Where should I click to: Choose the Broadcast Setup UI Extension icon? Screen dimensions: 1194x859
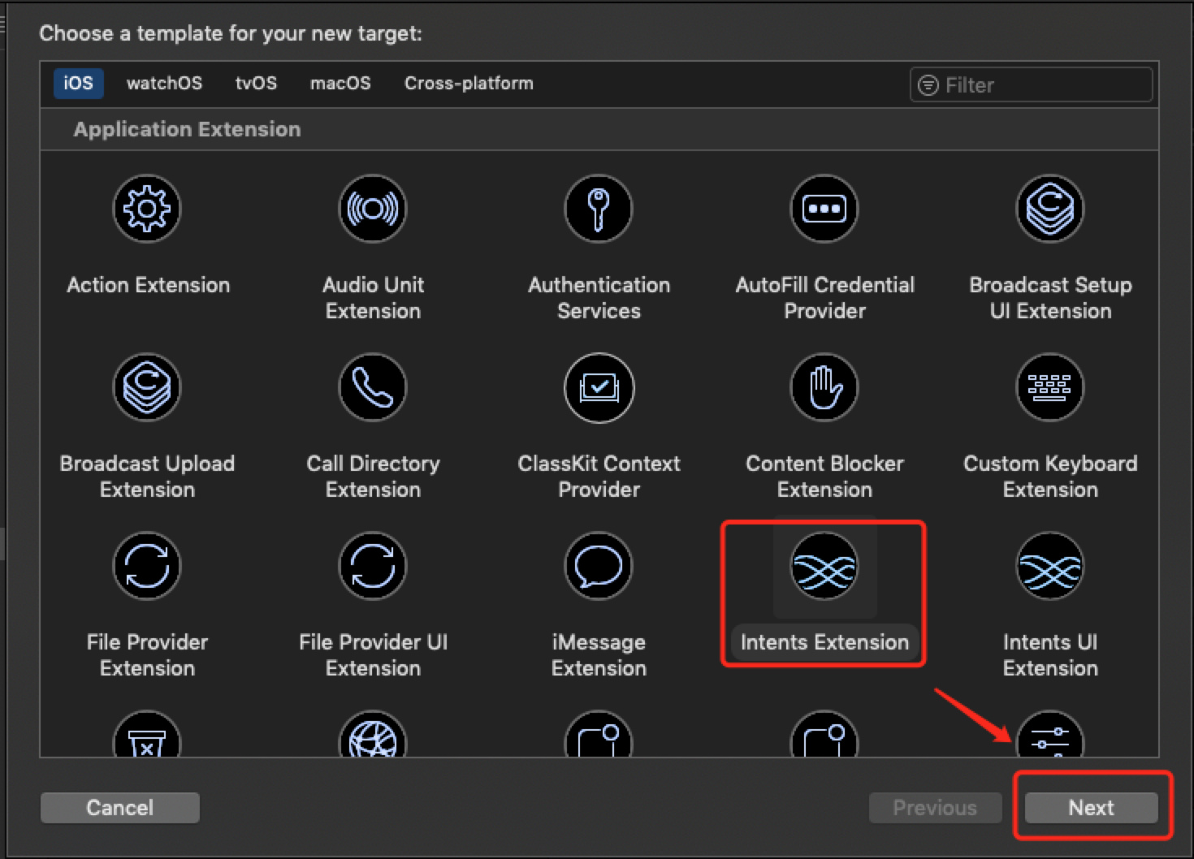(x=1050, y=209)
